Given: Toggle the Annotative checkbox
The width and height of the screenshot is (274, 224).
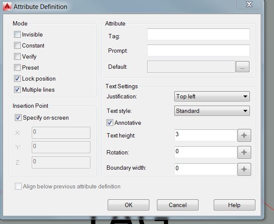Looking at the screenshot, I should pyautogui.click(x=110, y=123).
